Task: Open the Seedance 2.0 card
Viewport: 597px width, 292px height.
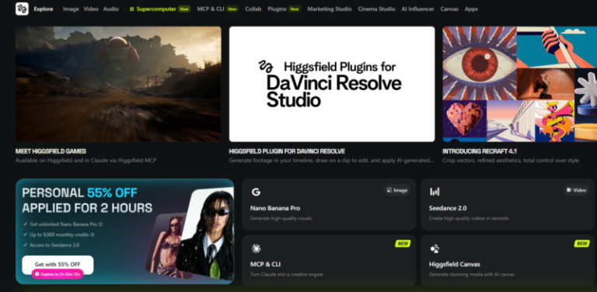Action: pyautogui.click(x=508, y=204)
